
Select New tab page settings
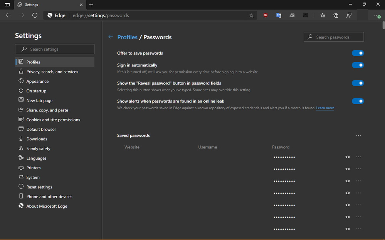pos(55,100)
